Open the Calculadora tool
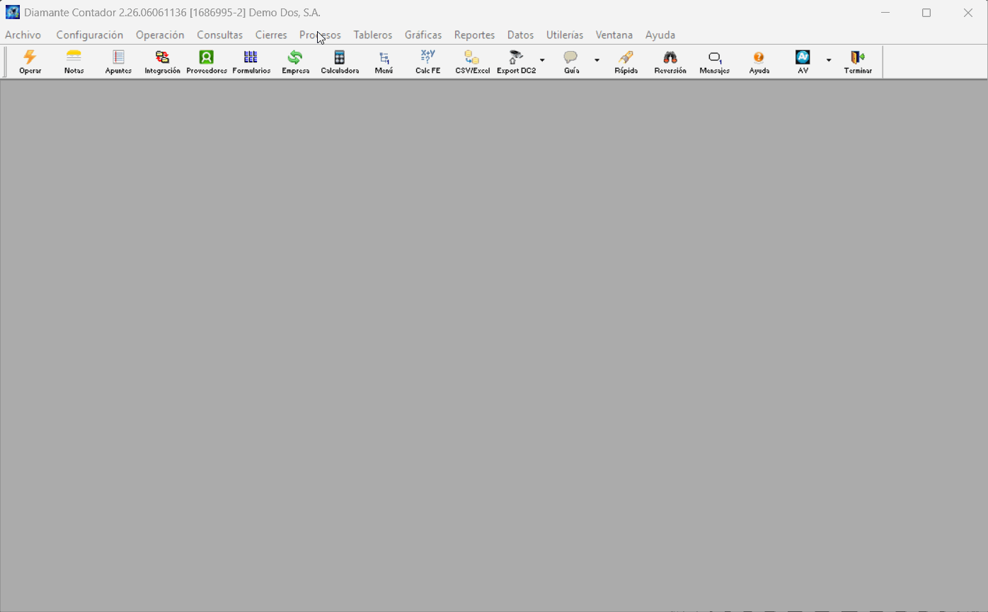 340,62
